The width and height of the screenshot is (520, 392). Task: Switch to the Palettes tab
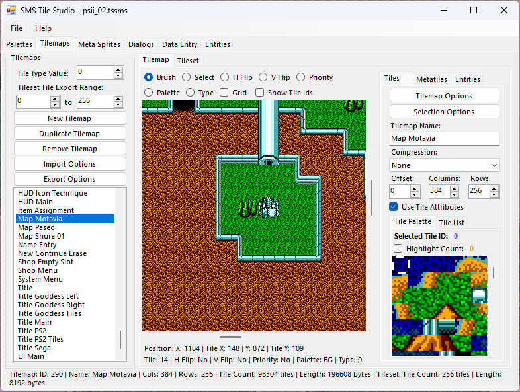click(x=19, y=44)
